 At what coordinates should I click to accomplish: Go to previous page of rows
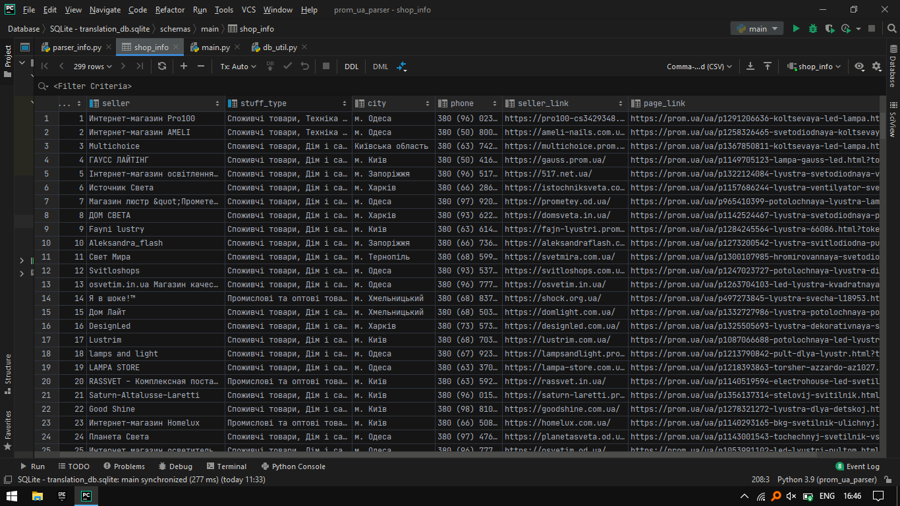61,67
